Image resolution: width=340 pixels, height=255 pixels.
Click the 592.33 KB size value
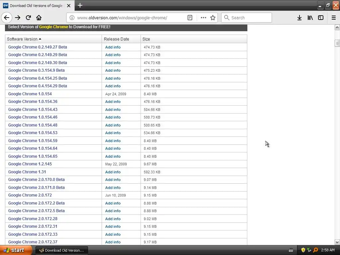coord(152,172)
